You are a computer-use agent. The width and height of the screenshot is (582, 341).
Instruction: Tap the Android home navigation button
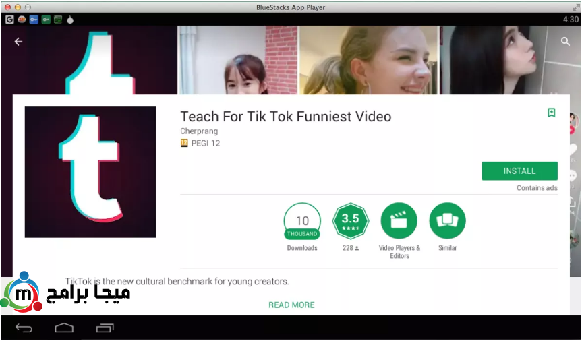64,328
